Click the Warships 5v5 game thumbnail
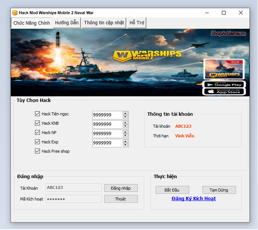Viewport: 258px width, 230px height. (x=224, y=69)
